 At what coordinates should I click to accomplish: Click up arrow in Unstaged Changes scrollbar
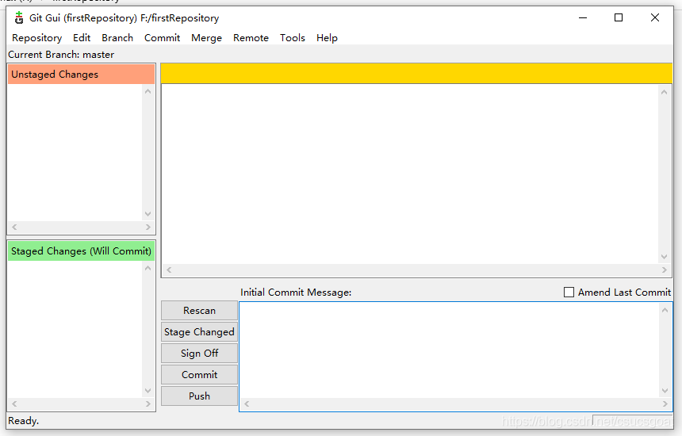(148, 91)
